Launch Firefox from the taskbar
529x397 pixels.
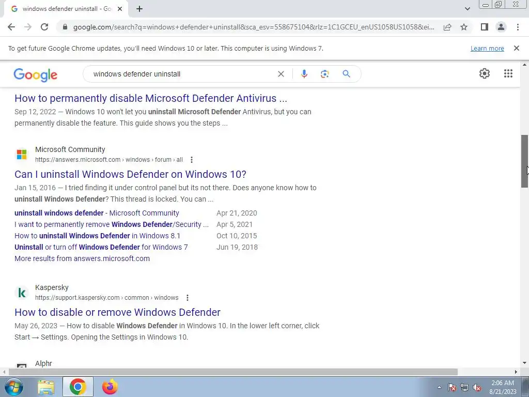pyautogui.click(x=110, y=387)
